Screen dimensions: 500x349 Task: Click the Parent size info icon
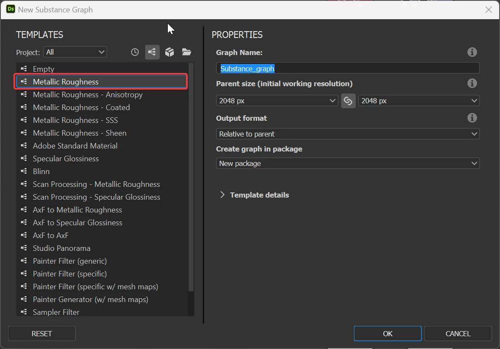472,83
